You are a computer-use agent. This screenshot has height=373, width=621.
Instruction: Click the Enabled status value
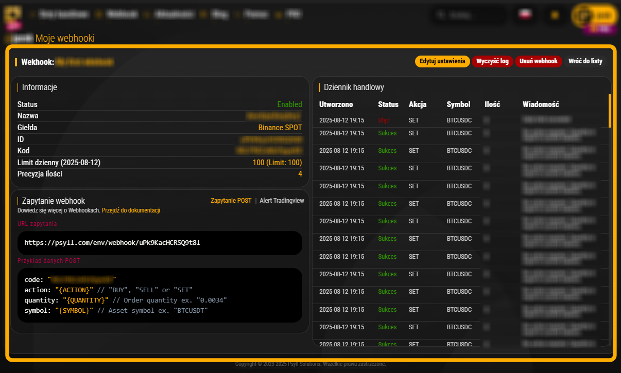[289, 104]
